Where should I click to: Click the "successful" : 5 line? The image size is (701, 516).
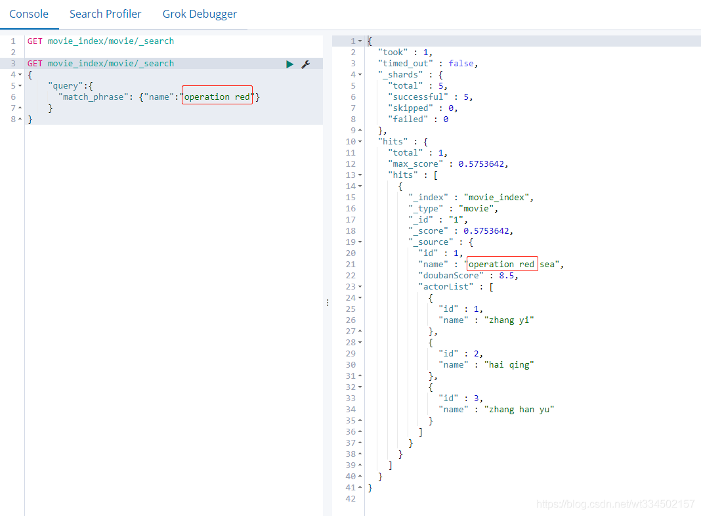click(x=430, y=97)
